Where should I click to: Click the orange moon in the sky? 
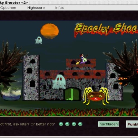(x=50, y=31)
